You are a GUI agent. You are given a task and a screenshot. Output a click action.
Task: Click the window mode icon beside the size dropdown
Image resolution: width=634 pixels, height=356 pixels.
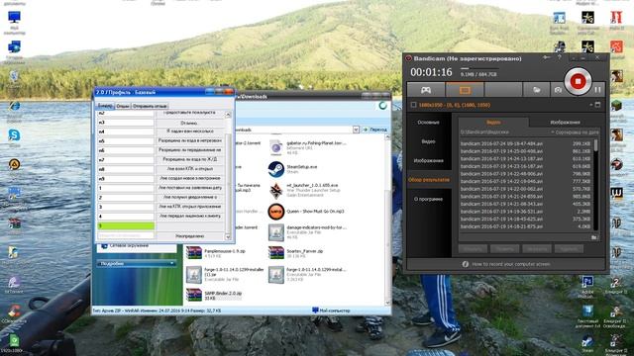[x=597, y=105]
